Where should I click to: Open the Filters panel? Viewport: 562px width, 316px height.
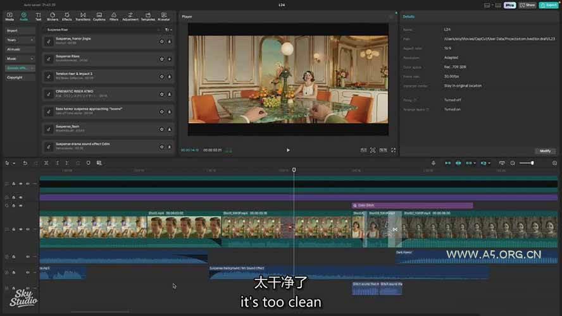(x=114, y=16)
